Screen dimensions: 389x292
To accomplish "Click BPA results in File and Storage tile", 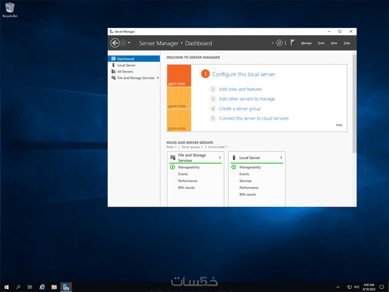I will click(186, 188).
